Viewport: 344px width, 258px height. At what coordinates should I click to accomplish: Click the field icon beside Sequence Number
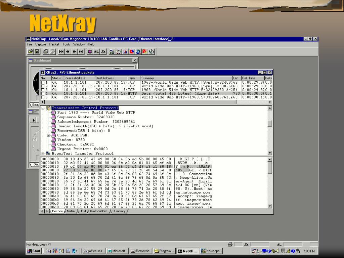pos(53,117)
